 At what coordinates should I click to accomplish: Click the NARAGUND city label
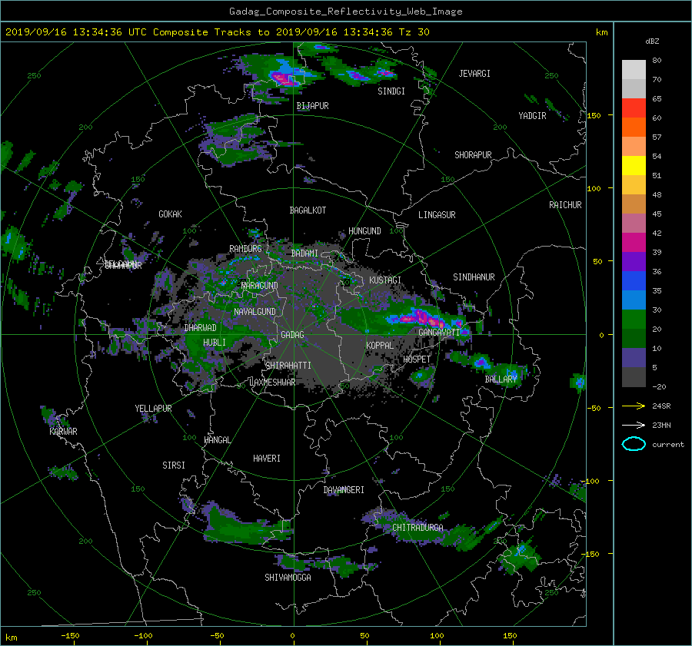(x=260, y=286)
